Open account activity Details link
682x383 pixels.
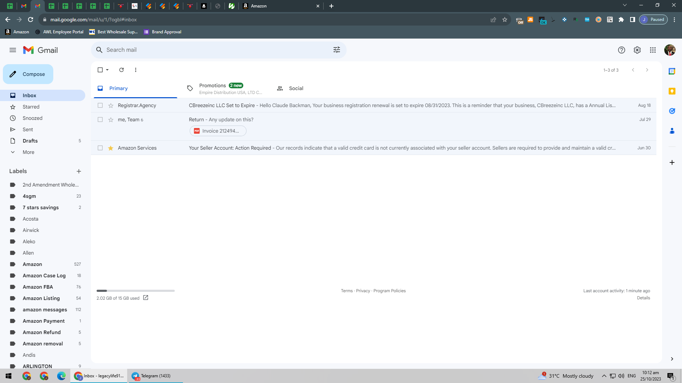643,298
